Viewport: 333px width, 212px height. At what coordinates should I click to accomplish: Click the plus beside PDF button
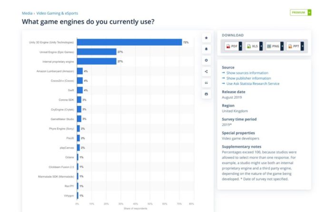click(x=241, y=46)
